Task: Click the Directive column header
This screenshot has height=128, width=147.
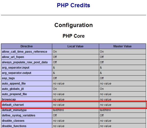Action: (x=26, y=46)
